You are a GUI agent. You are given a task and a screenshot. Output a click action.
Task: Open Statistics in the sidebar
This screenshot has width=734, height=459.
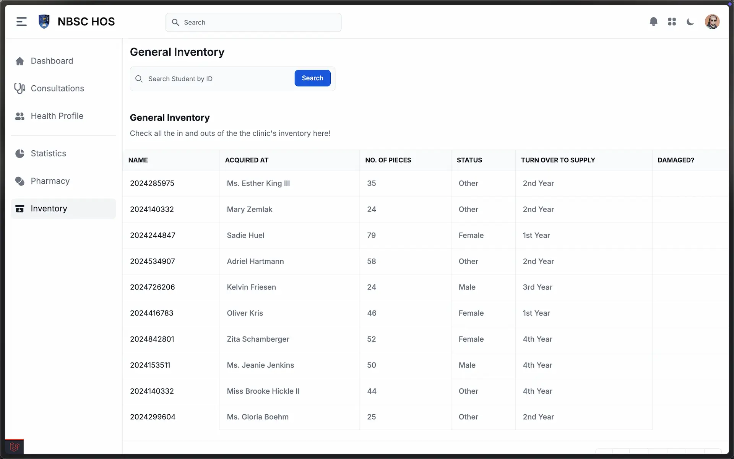click(63, 153)
